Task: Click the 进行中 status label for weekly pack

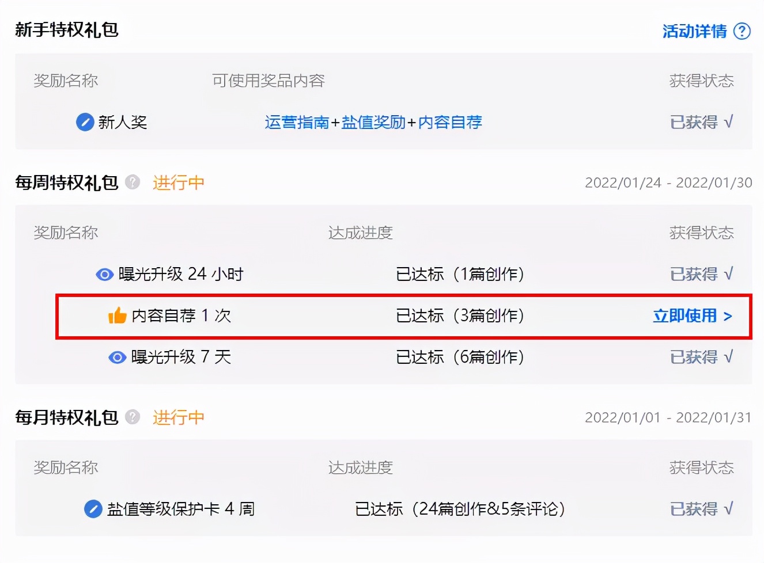Action: coord(177,182)
